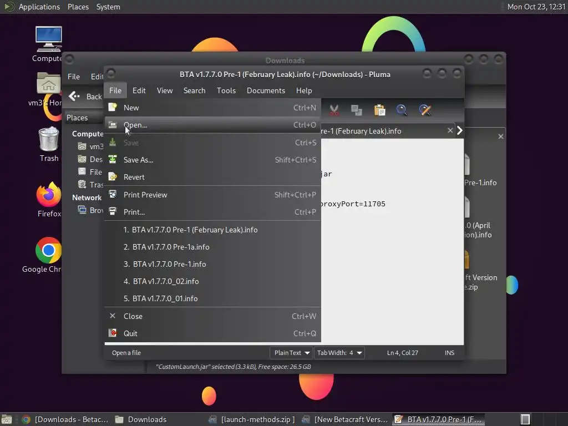This screenshot has height=426, width=568.
Task: Open Pluma's Search menu
Action: coord(195,90)
